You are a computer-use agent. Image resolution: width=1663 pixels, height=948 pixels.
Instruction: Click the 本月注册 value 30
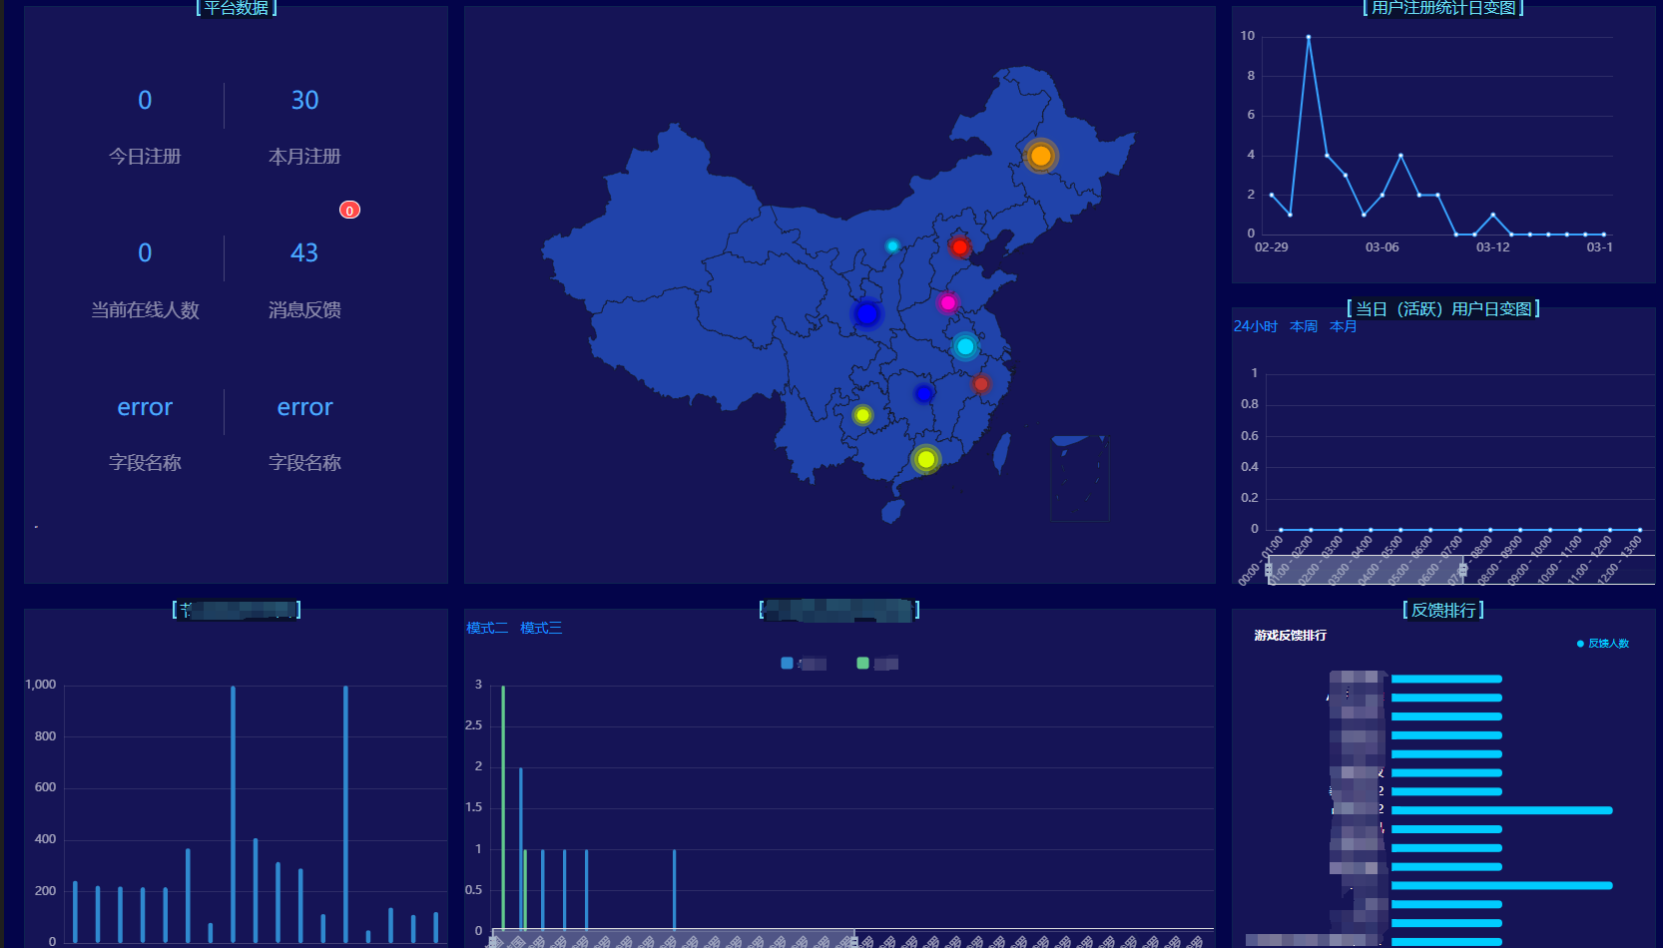coord(304,100)
